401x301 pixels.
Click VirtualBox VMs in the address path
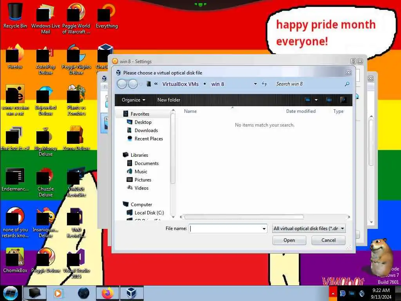click(x=180, y=84)
